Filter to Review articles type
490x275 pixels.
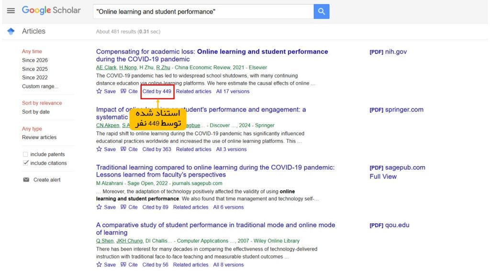click(x=39, y=137)
